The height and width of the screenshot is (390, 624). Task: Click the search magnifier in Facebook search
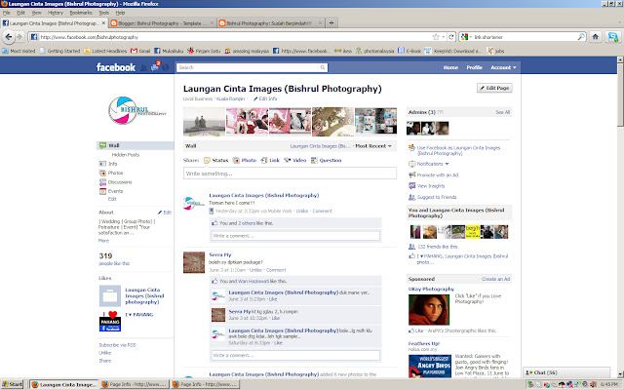pos(323,67)
